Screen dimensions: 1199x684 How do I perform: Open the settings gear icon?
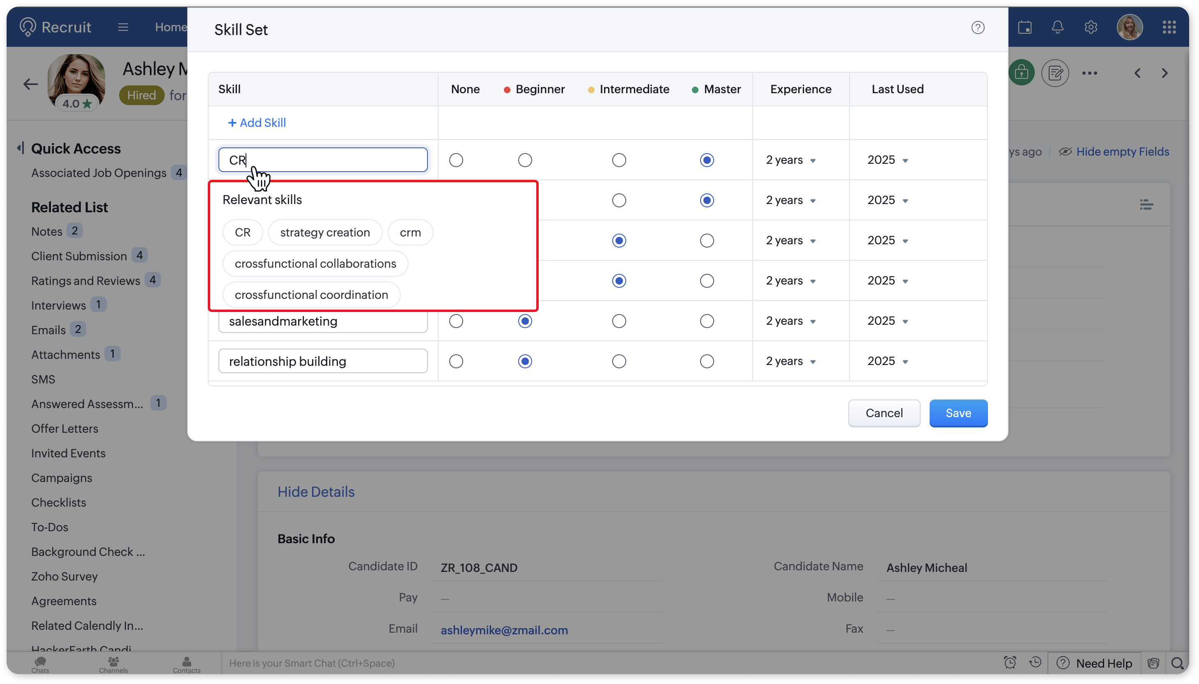1091,27
